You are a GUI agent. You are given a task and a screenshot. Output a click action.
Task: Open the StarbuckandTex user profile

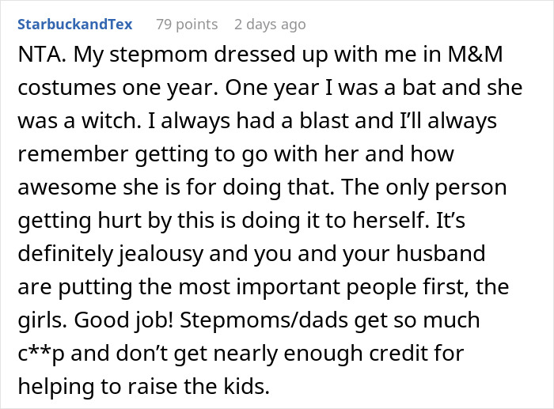(x=76, y=25)
